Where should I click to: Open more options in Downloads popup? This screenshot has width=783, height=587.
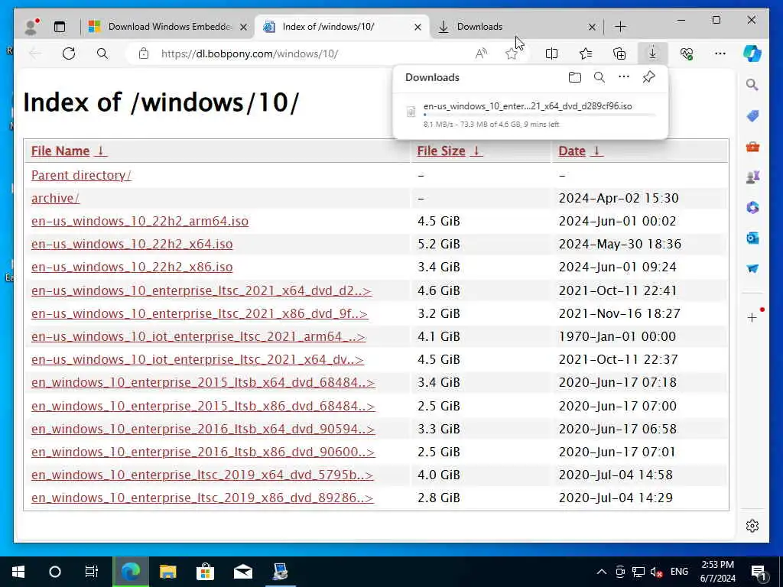coord(624,77)
